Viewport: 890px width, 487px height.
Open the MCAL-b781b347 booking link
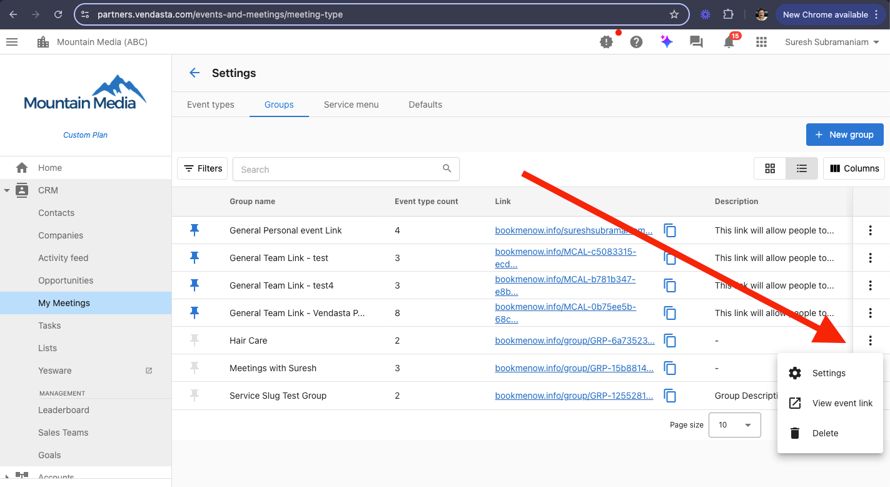click(565, 285)
